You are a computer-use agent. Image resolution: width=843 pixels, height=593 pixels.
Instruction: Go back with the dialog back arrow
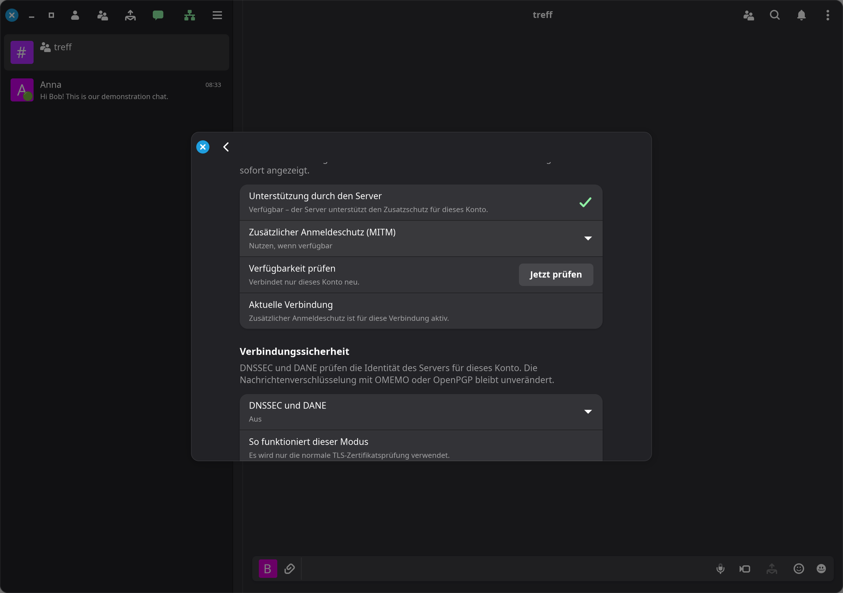point(226,147)
